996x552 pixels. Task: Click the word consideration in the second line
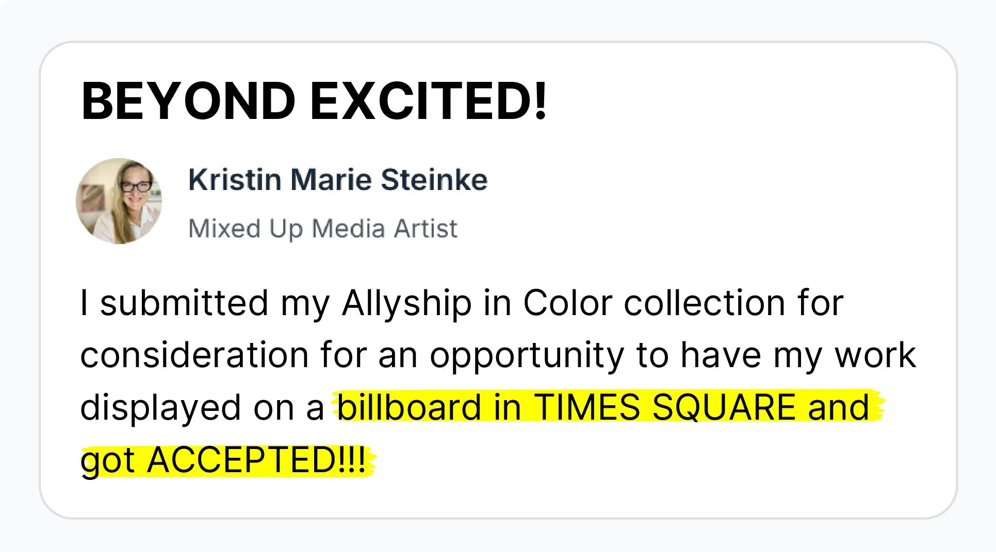pyautogui.click(x=194, y=355)
